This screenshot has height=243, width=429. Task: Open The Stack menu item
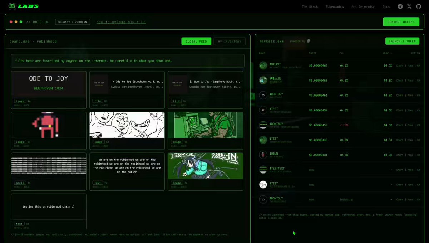coord(310,7)
